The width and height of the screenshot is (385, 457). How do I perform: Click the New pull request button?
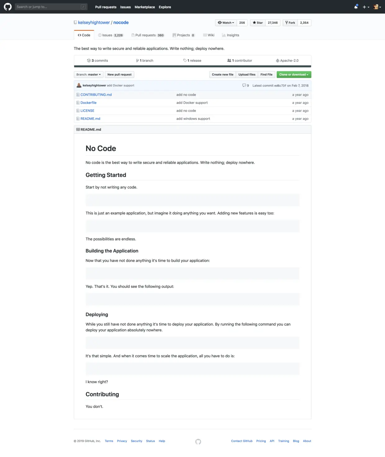click(x=120, y=74)
